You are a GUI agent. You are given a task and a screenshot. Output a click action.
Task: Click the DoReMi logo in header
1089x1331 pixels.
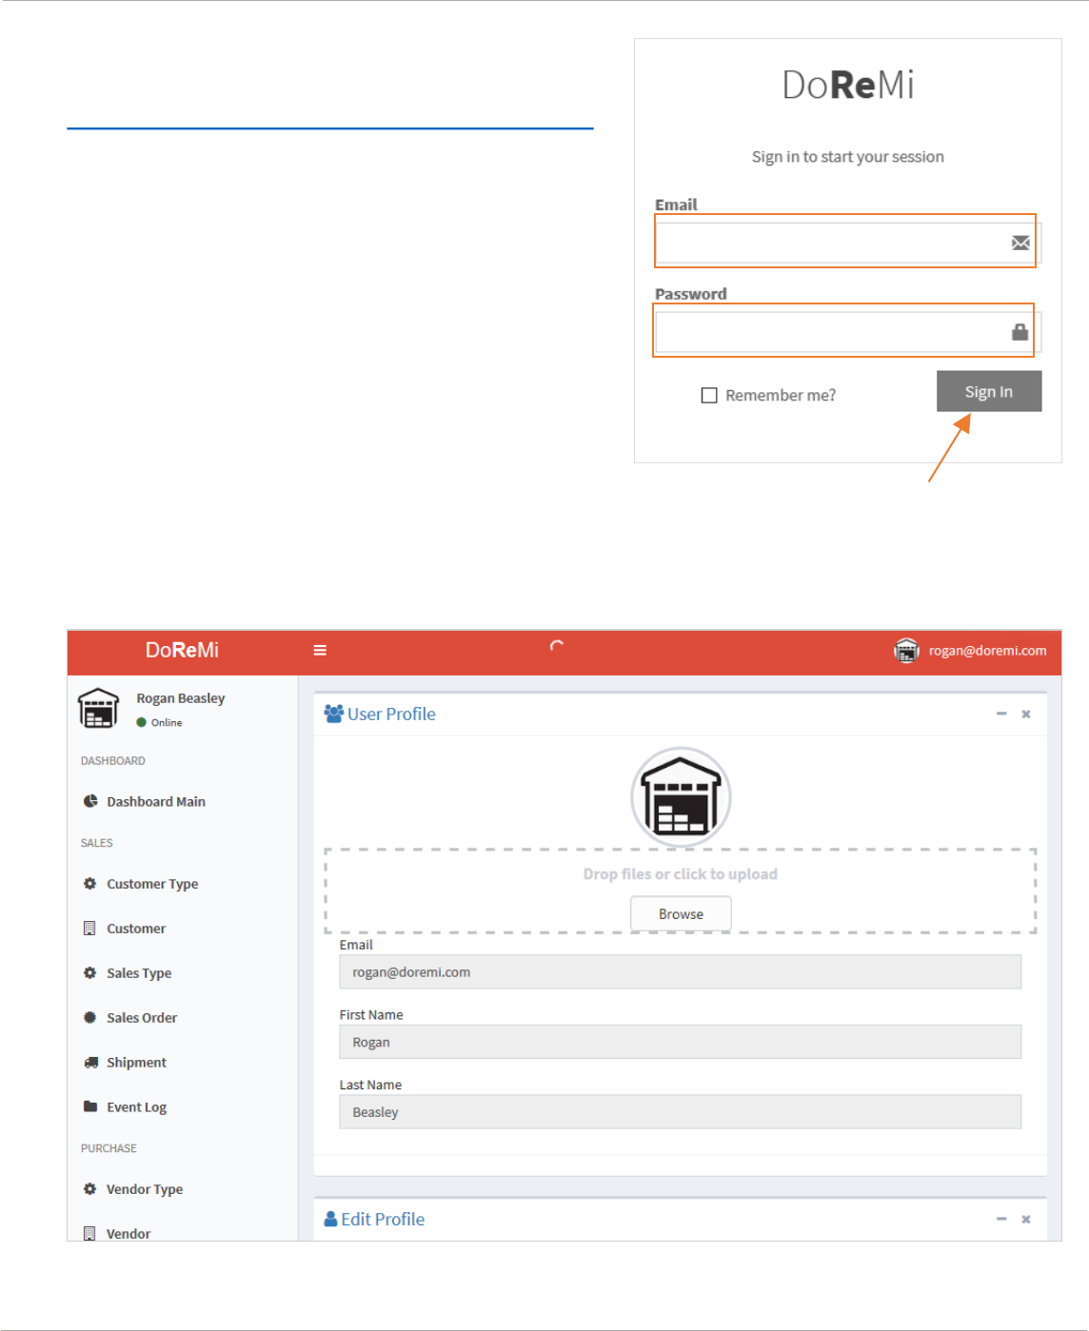(182, 650)
